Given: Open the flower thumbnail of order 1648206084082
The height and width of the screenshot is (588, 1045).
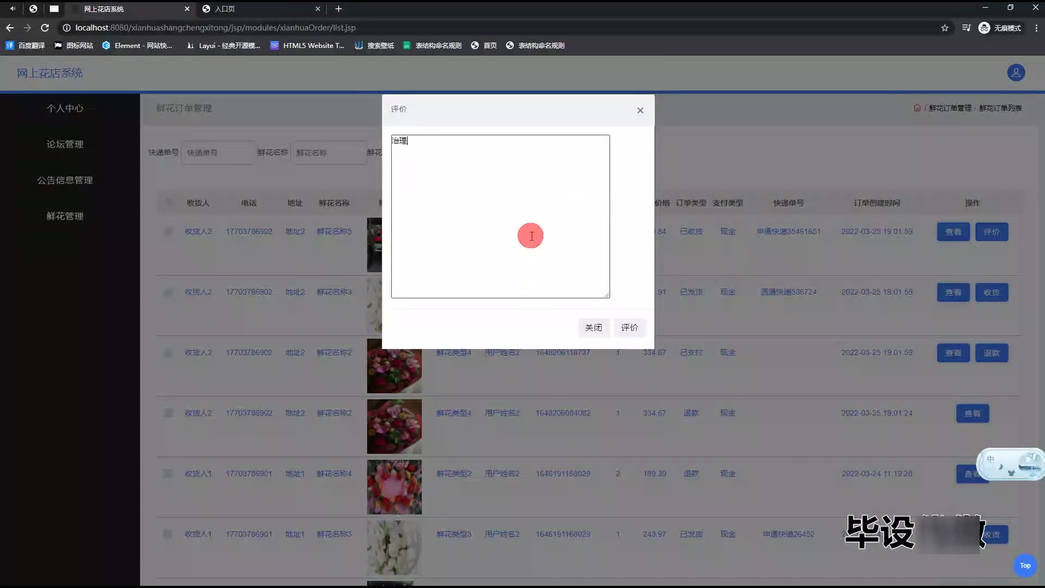Looking at the screenshot, I should 394,427.
